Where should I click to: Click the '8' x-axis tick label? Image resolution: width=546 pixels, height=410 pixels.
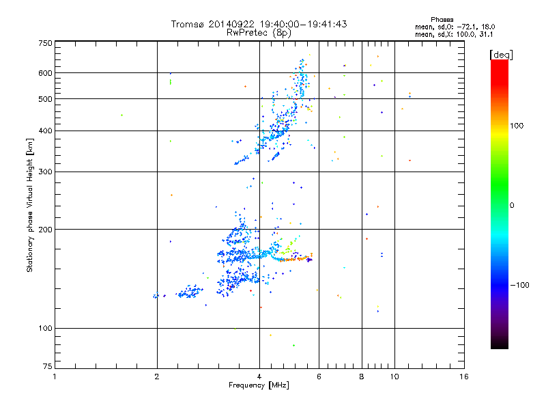362,377
